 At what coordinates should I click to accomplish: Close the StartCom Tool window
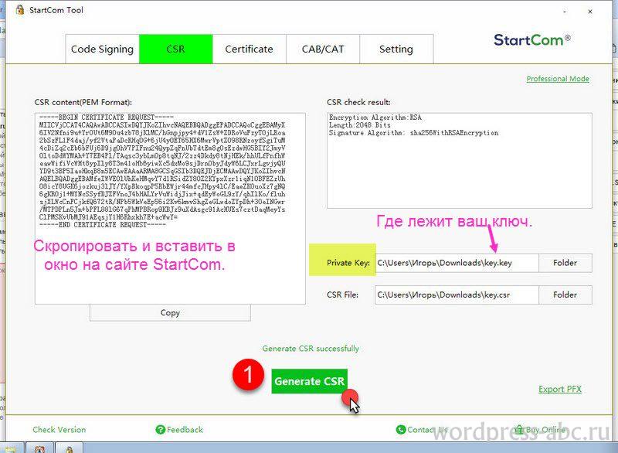click(x=590, y=12)
